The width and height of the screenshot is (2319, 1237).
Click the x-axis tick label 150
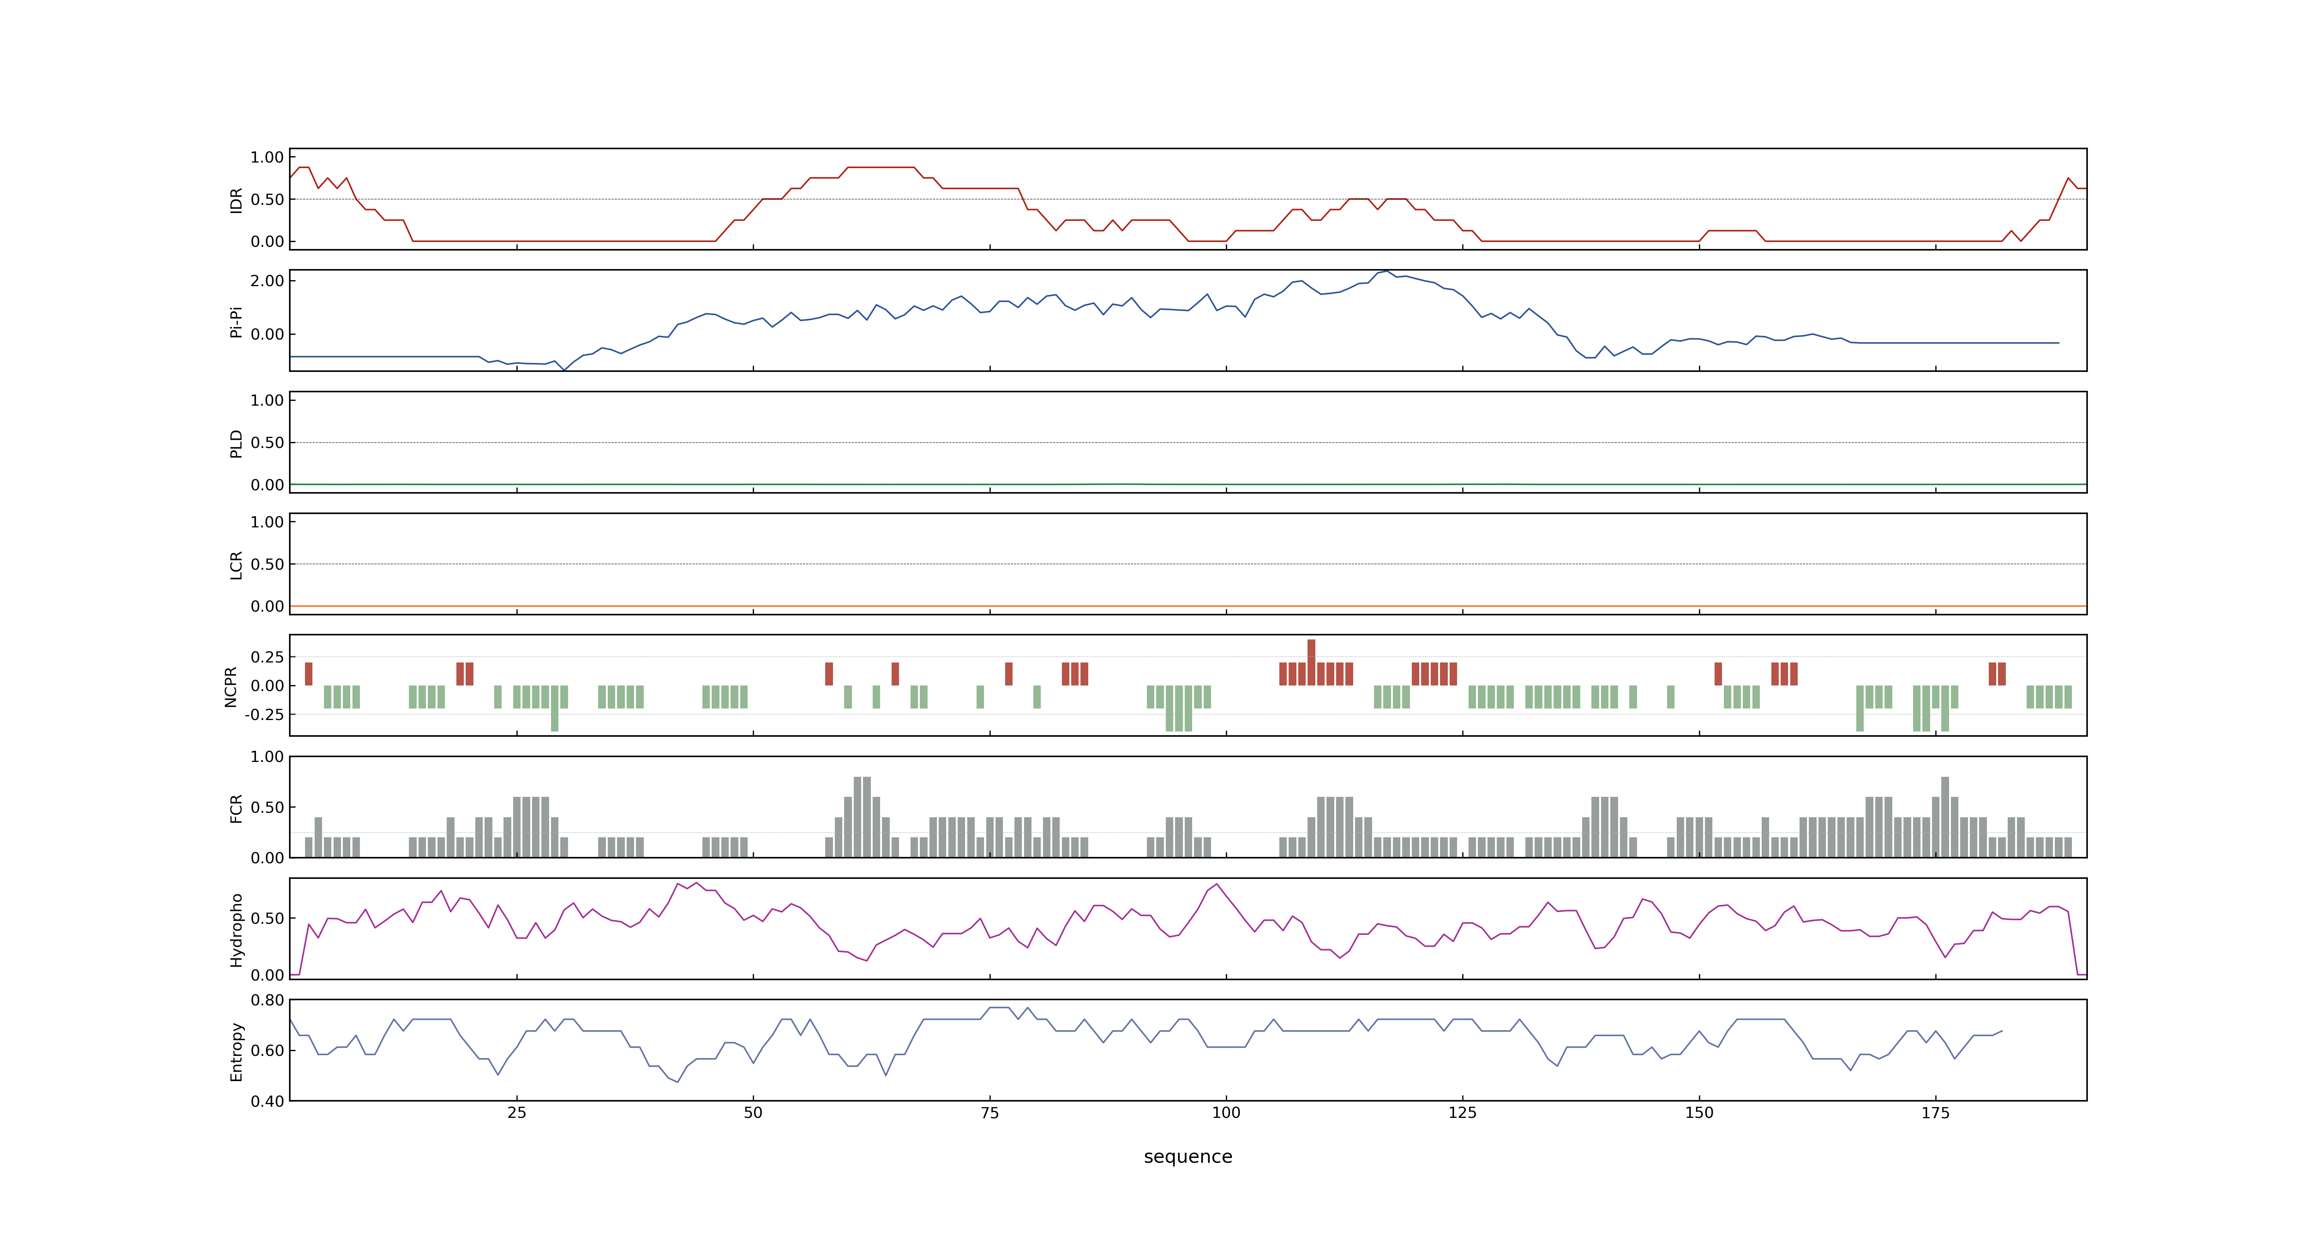1700,1113
